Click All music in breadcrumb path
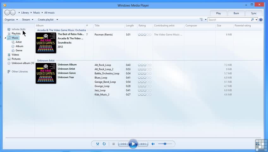 click(49, 13)
